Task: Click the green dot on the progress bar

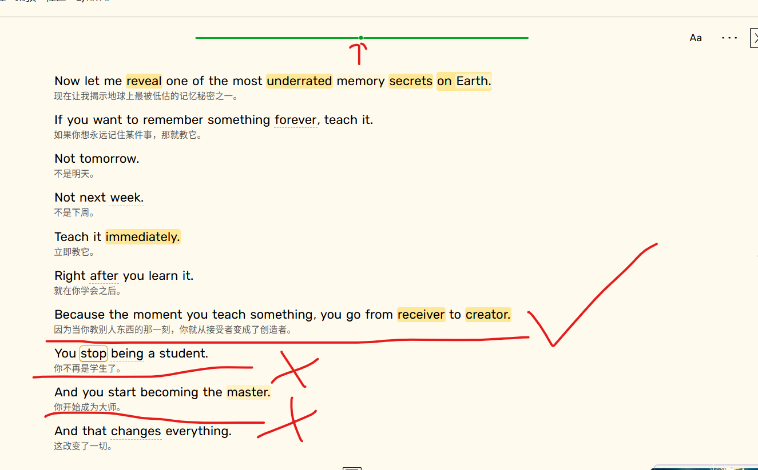Action: pos(361,38)
